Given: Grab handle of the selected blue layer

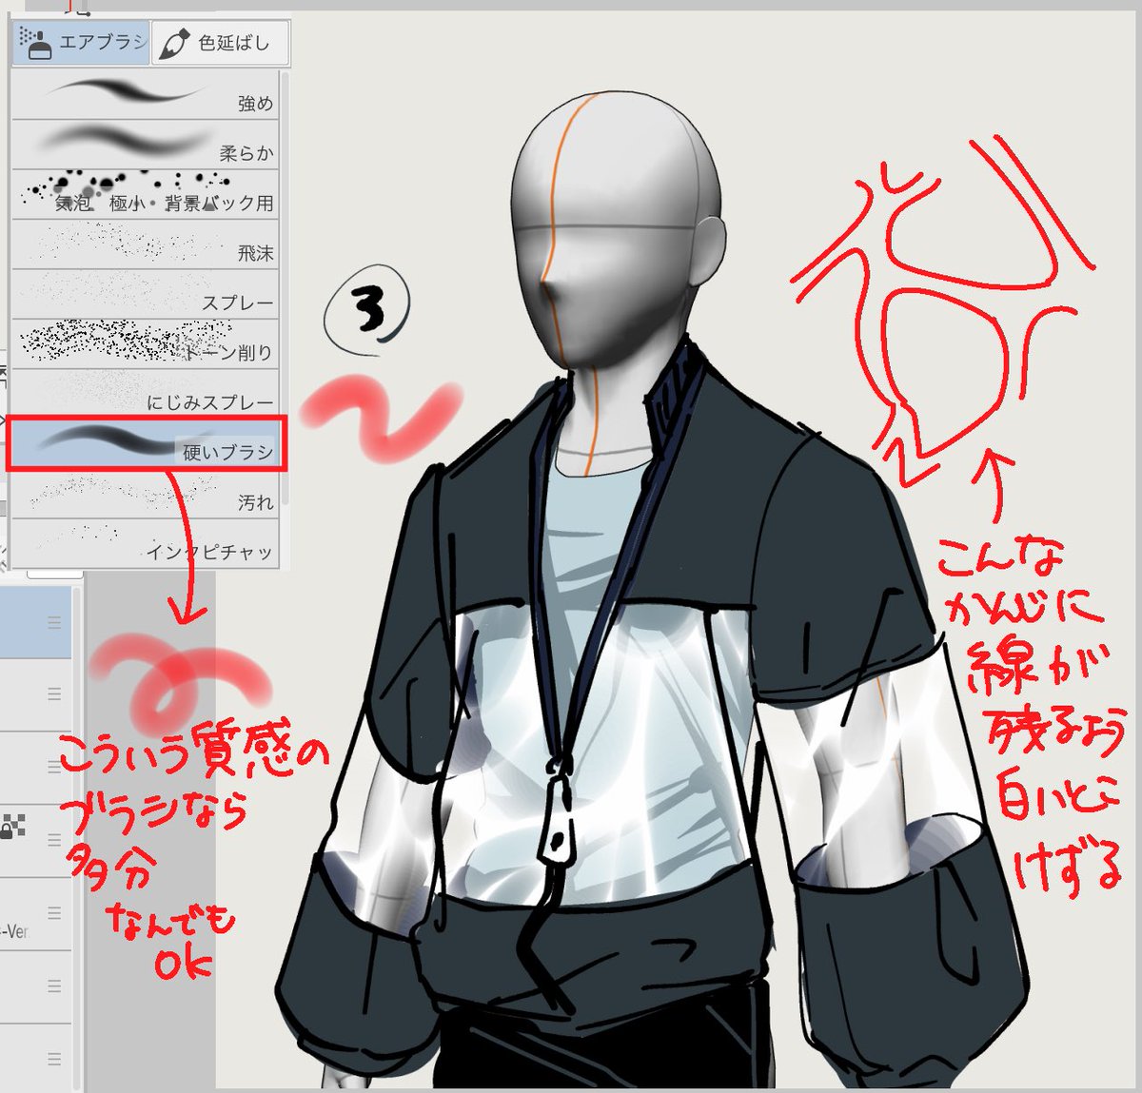Looking at the screenshot, I should [54, 623].
